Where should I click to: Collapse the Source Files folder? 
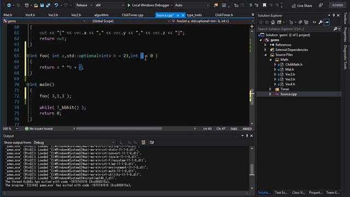click(265, 55)
